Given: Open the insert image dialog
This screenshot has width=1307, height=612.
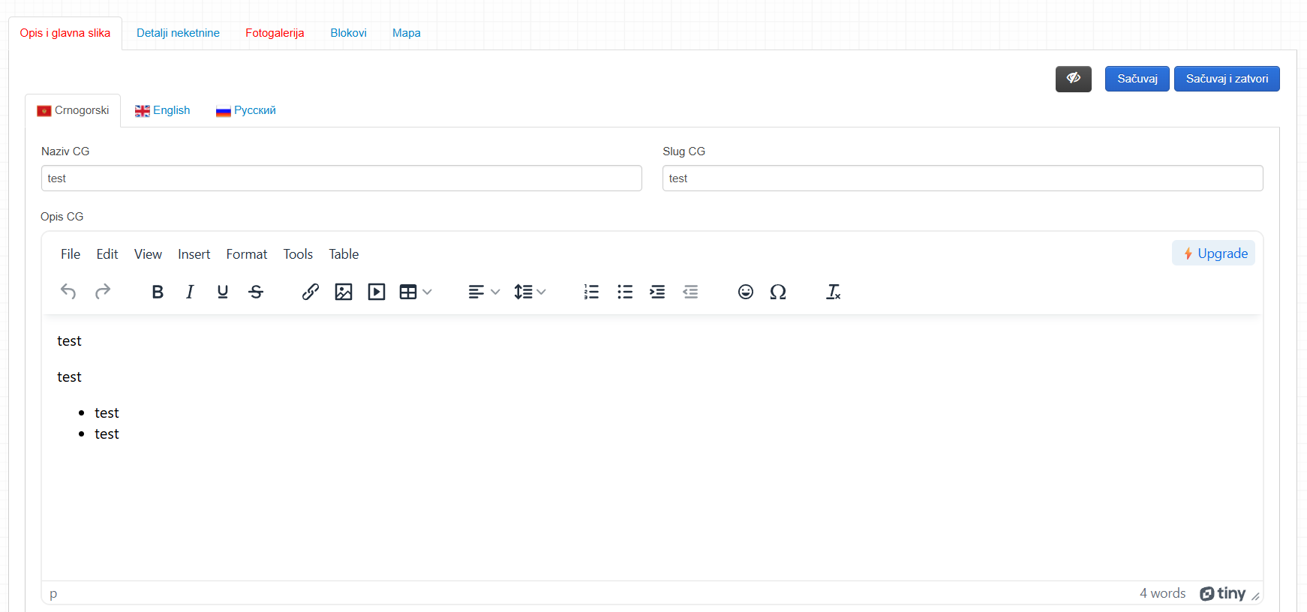Looking at the screenshot, I should pyautogui.click(x=344, y=292).
